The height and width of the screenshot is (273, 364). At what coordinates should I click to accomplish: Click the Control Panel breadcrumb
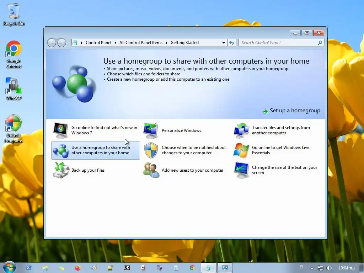(98, 43)
